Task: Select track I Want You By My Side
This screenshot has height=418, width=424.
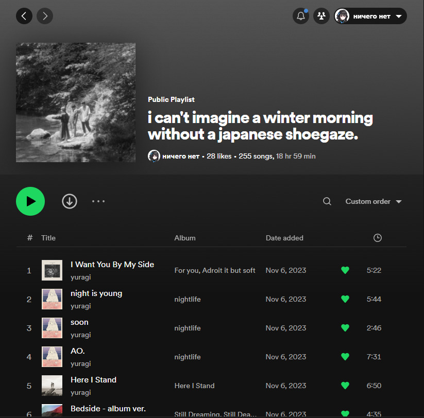Action: pos(112,265)
